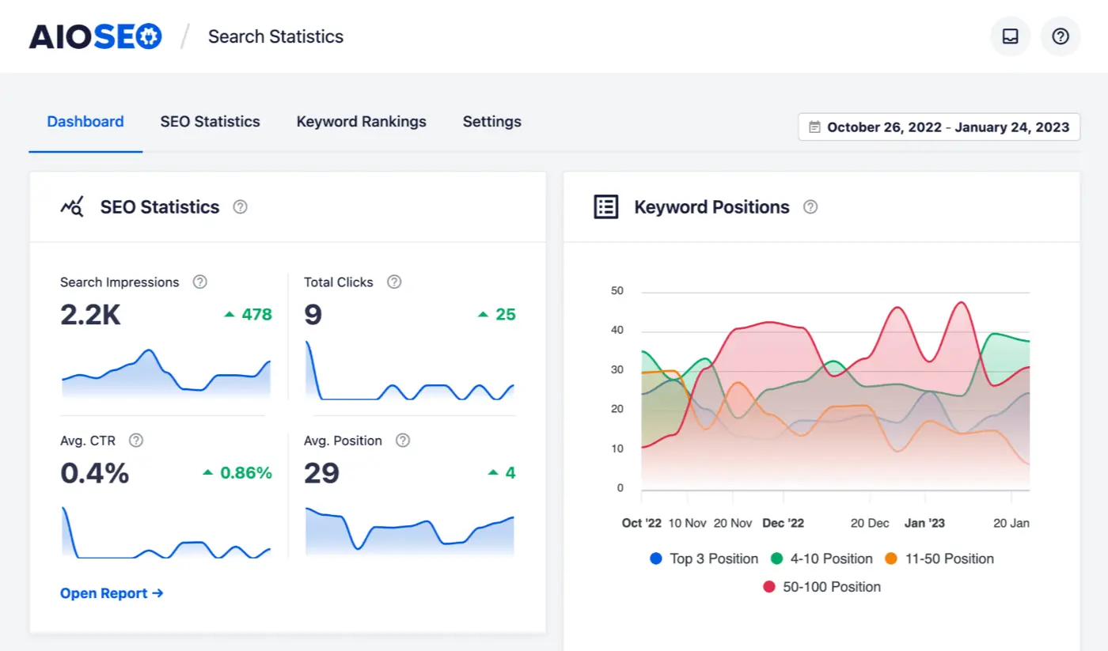The height and width of the screenshot is (651, 1108).
Task: Click help icon next to Keyword Positions heading
Action: coord(810,207)
